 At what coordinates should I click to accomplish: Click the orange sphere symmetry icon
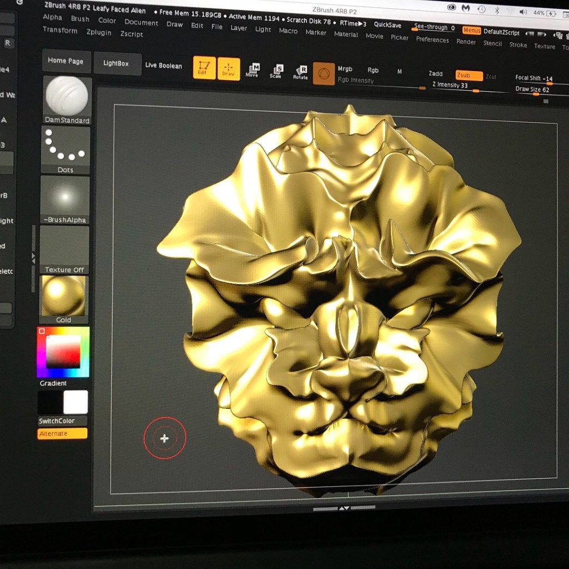click(323, 74)
